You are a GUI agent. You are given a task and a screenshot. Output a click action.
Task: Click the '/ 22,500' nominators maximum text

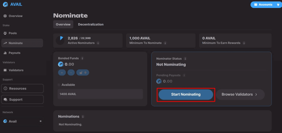[85, 38]
